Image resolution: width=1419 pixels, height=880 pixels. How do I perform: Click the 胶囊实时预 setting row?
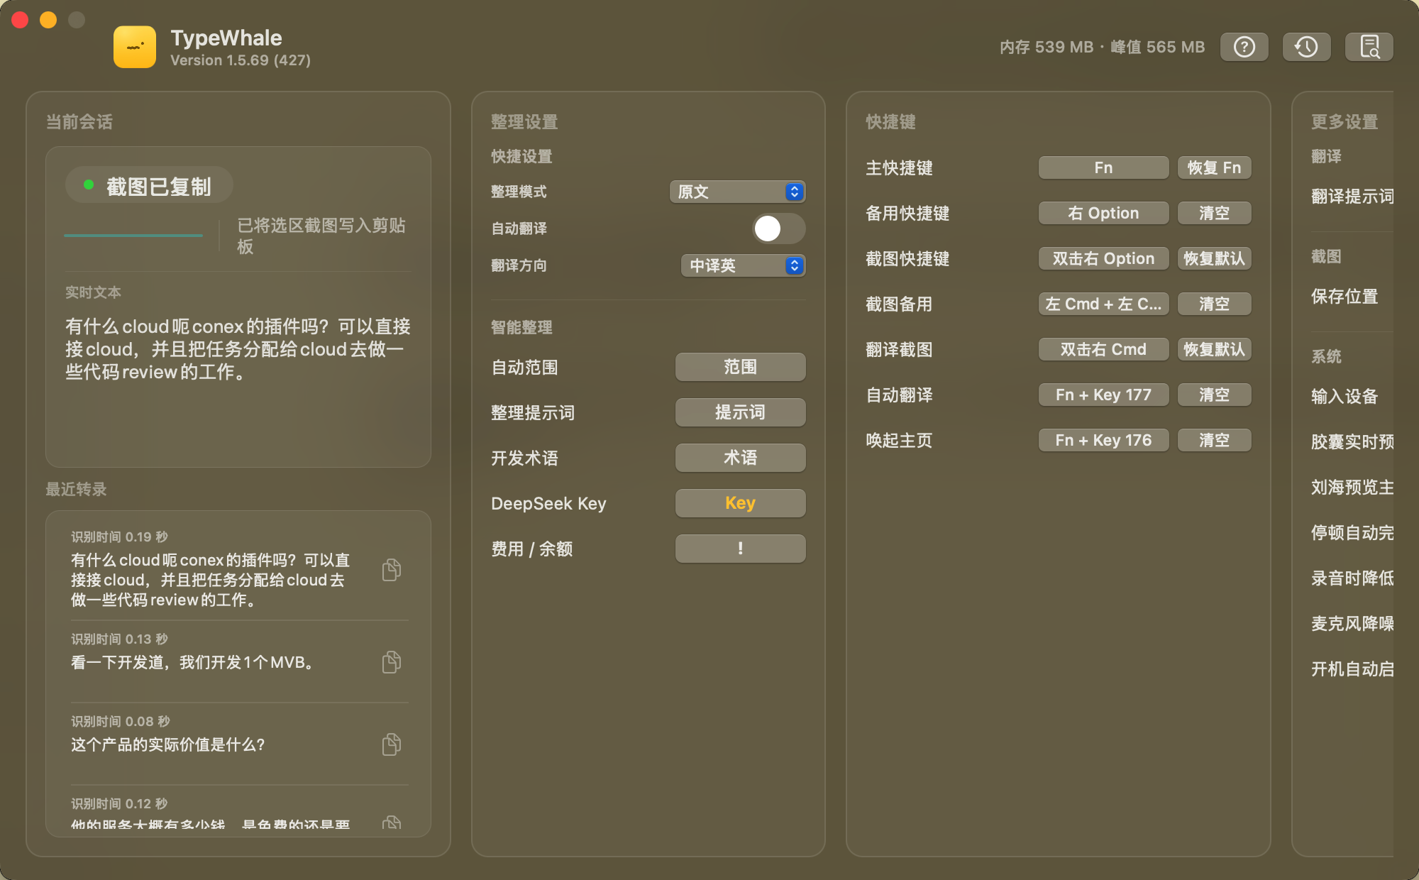[x=1352, y=442]
